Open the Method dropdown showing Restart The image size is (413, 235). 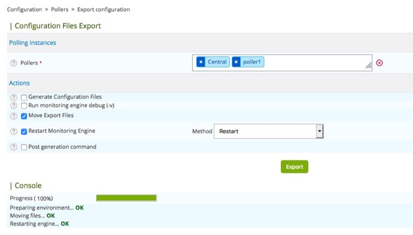coord(264,131)
